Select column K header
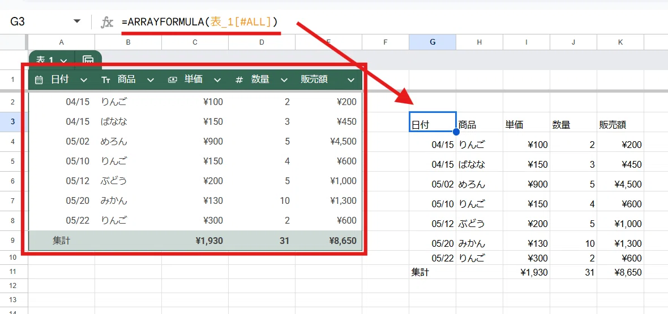This screenshot has height=314, width=668. (620, 42)
